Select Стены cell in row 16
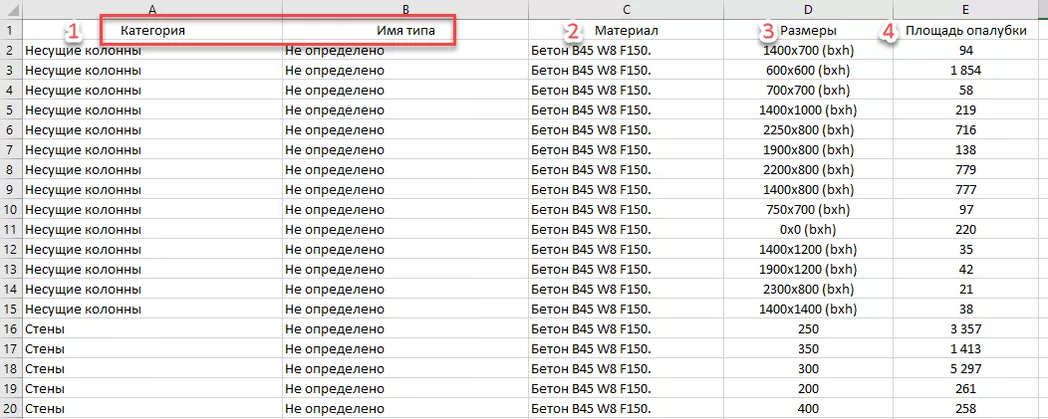 coord(152,329)
